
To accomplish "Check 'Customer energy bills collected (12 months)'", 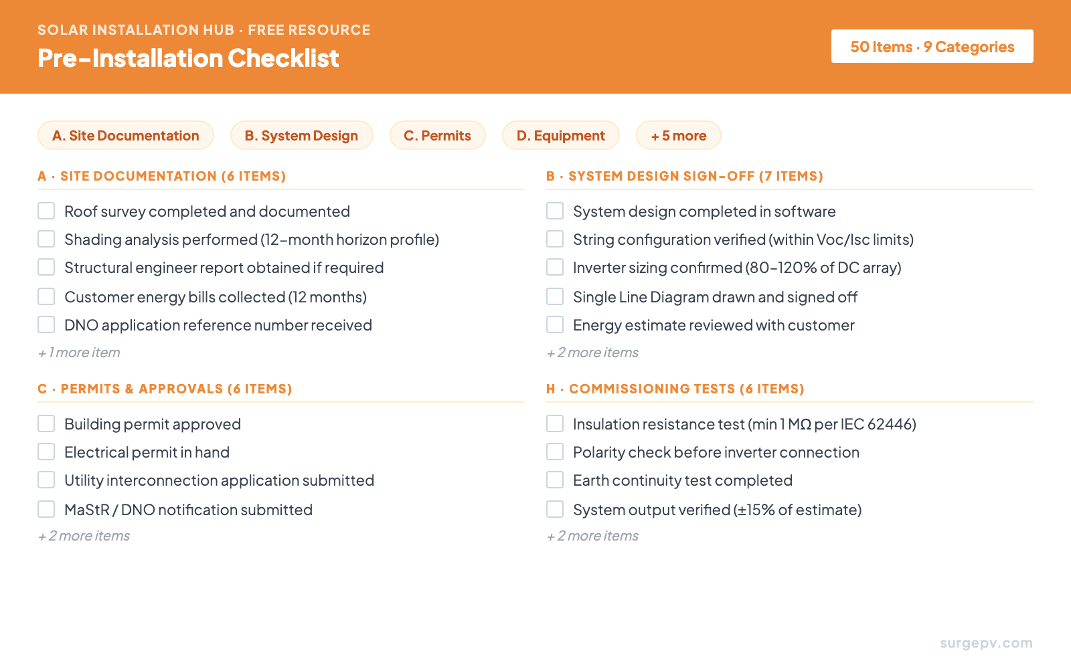I will point(46,296).
